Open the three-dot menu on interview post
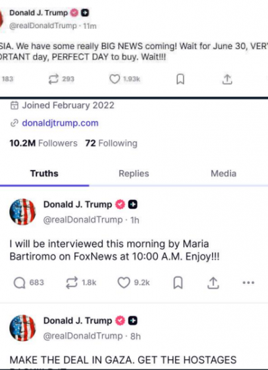Image resolution: width=268 pixels, height=370 pixels. pos(249,283)
